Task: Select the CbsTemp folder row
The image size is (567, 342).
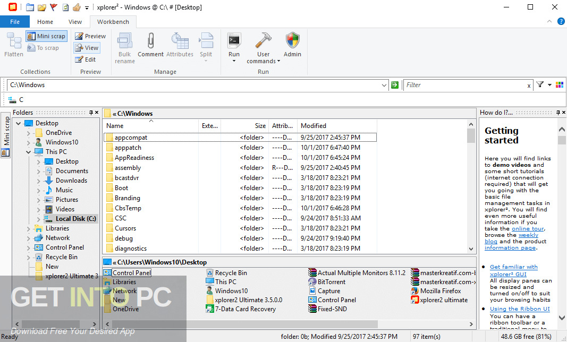Action: pyautogui.click(x=241, y=208)
